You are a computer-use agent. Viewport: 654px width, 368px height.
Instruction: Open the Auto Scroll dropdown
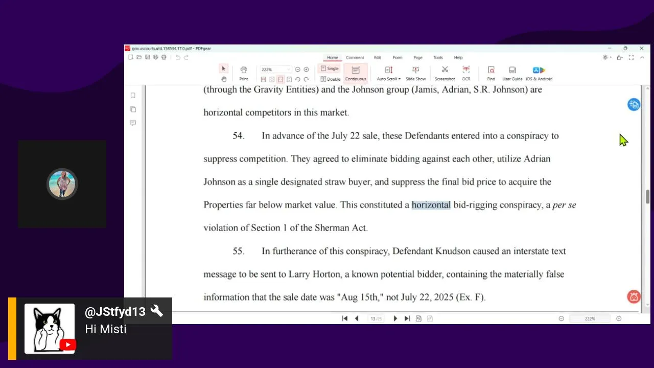pyautogui.click(x=389, y=73)
